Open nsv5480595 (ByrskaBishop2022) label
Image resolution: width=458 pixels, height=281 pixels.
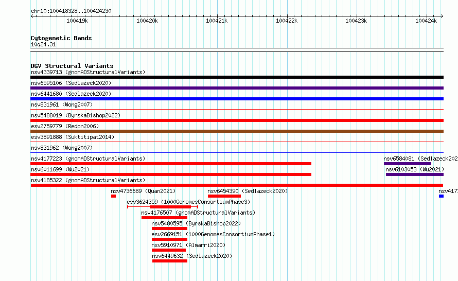tap(196, 223)
